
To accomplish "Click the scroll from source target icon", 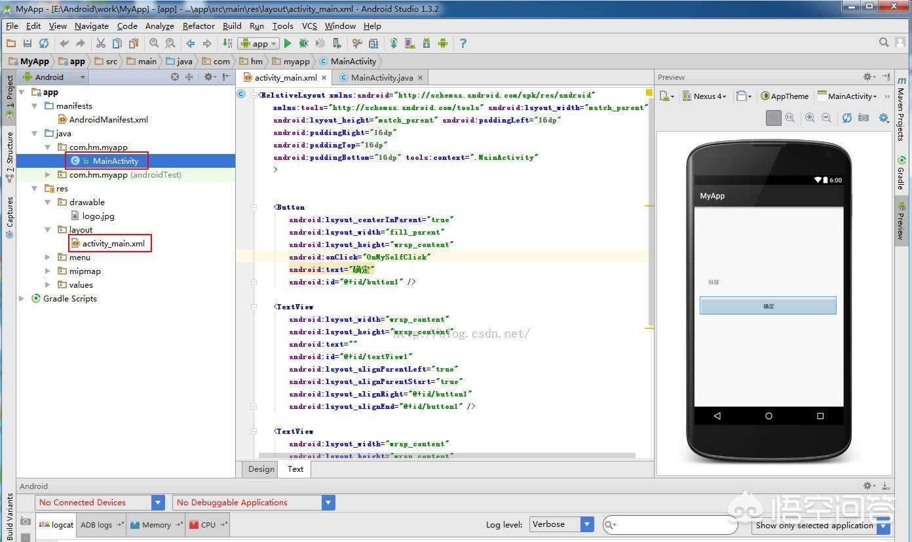I will point(175,77).
